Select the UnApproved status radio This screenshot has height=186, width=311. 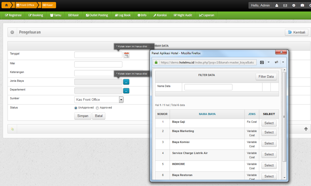coord(76,108)
